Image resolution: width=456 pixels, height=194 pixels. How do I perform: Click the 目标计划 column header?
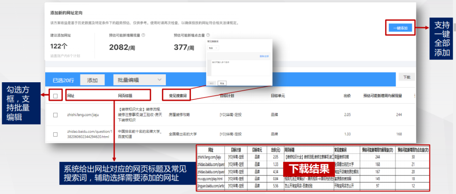click(x=227, y=96)
